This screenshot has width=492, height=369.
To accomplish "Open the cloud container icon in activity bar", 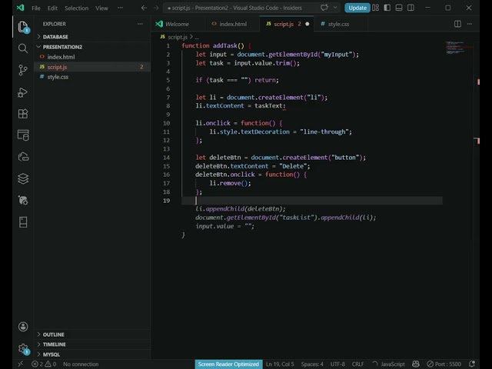I will [23, 157].
